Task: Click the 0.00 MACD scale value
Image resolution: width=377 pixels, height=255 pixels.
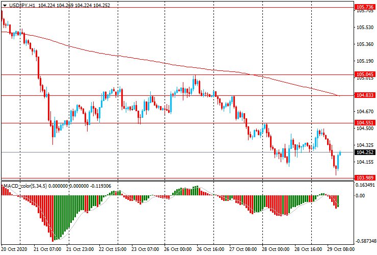Action: [x=360, y=195]
